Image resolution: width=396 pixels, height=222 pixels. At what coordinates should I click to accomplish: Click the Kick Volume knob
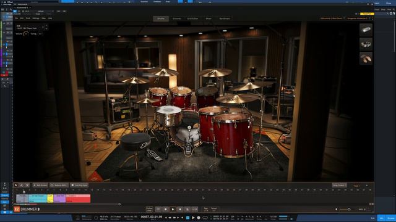[25, 34]
